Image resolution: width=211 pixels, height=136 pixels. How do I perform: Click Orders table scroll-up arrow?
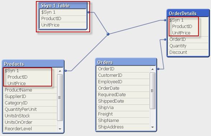(x=153, y=69)
